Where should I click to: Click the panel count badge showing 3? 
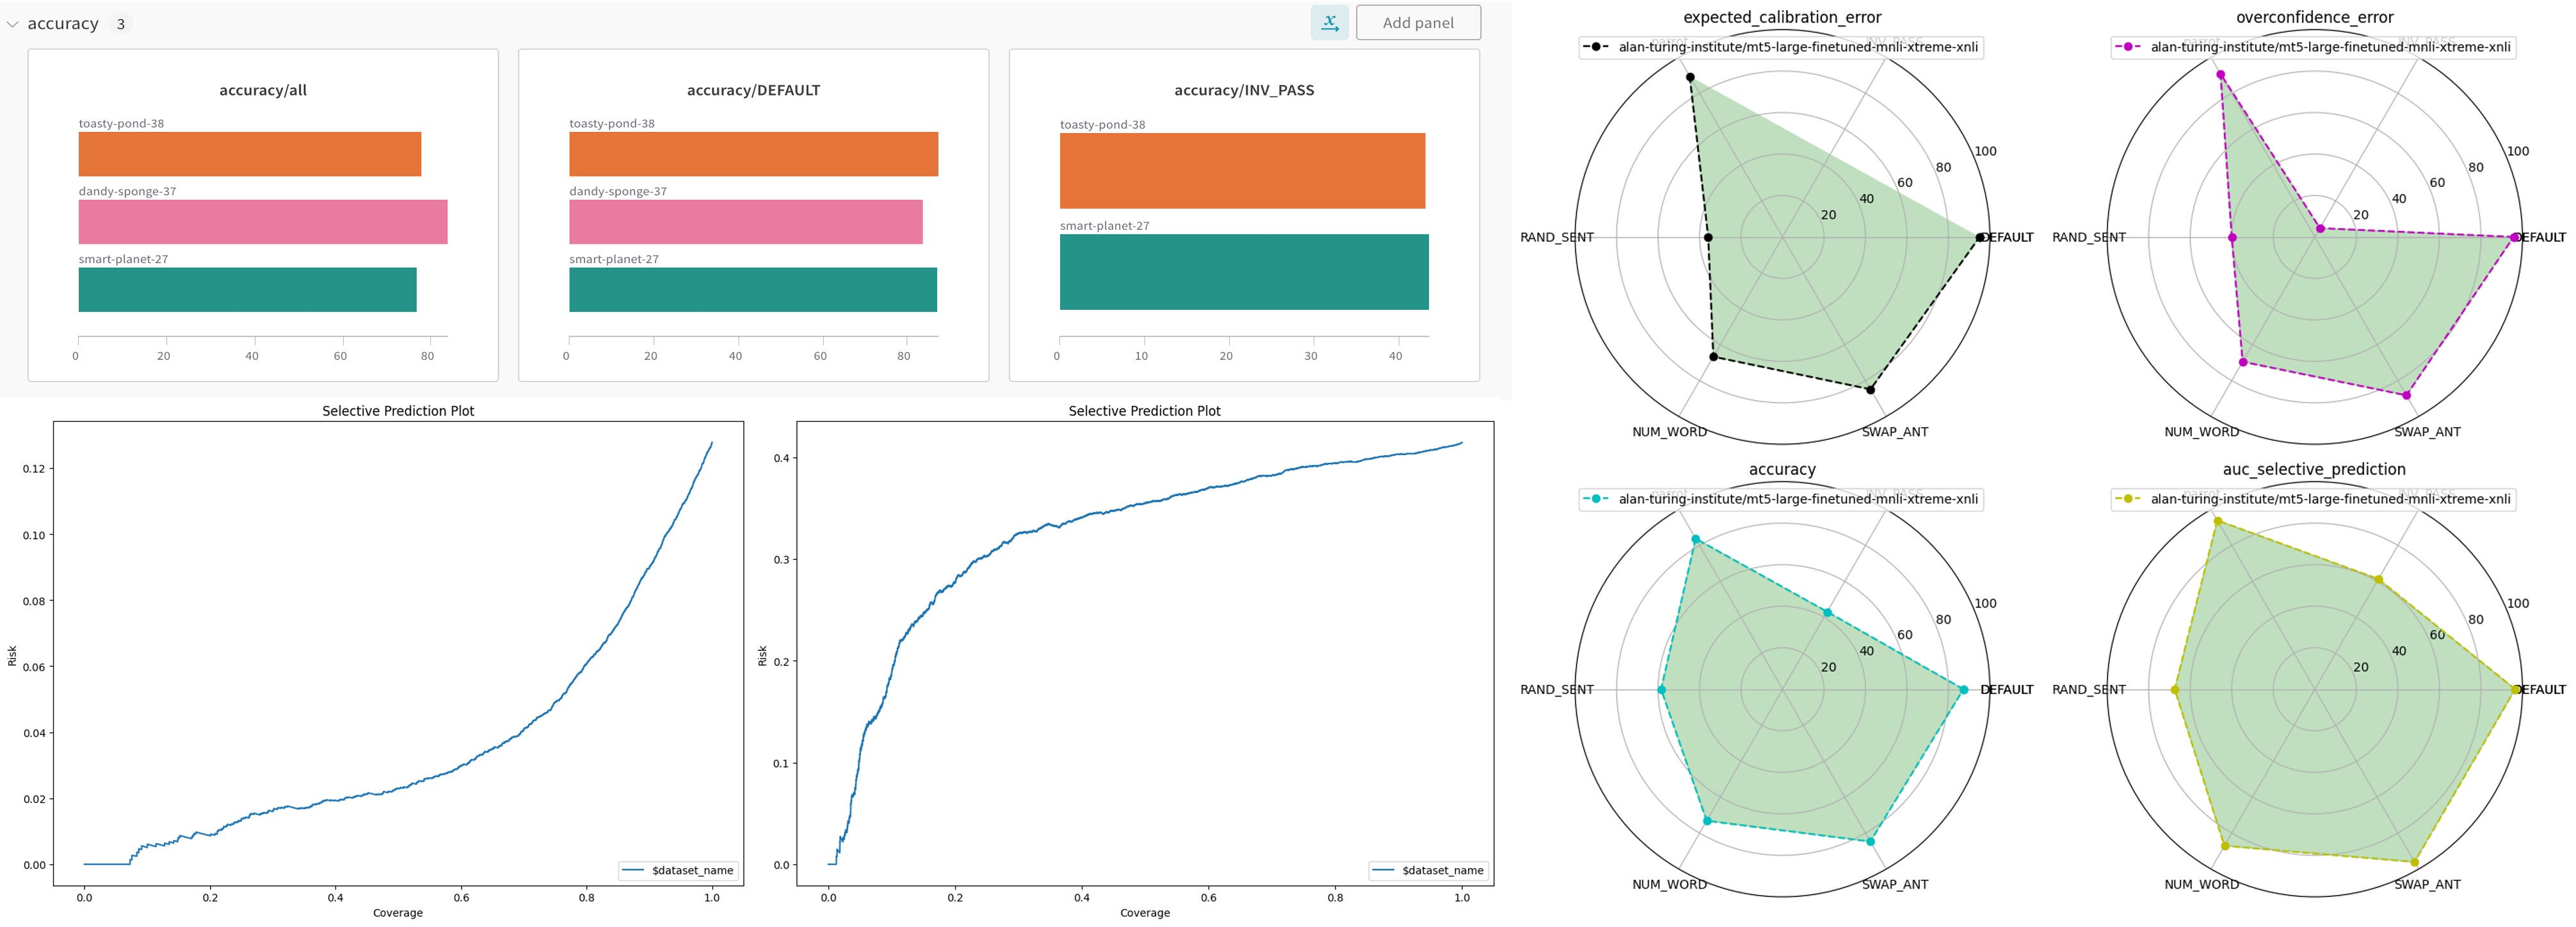pos(121,24)
